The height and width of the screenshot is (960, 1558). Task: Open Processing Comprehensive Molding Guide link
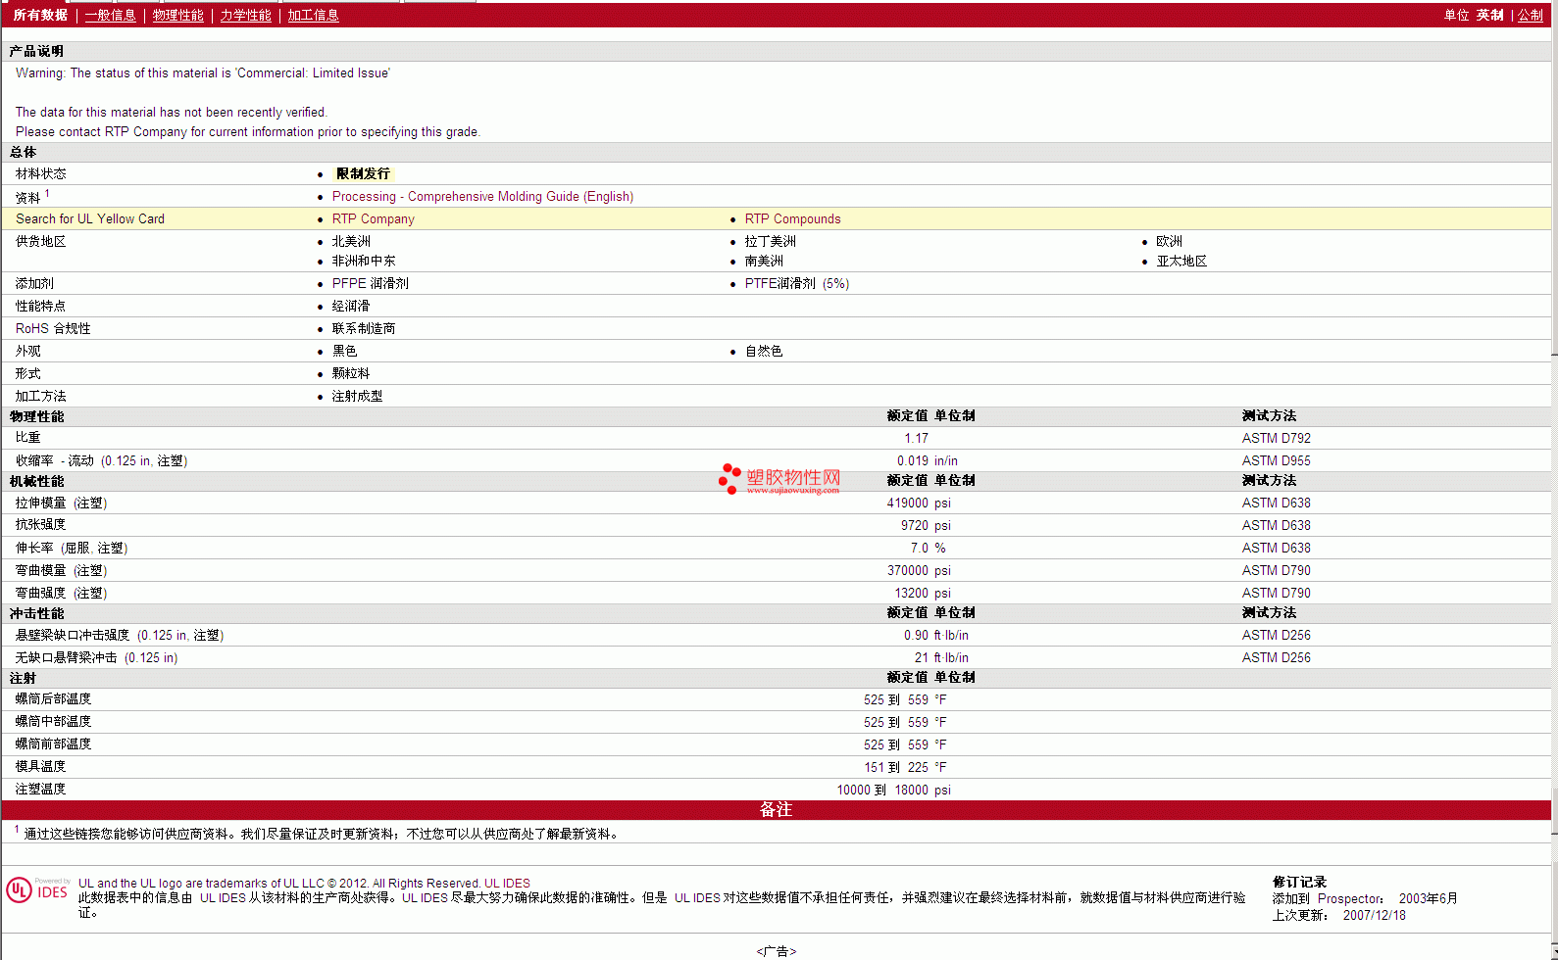coord(482,197)
